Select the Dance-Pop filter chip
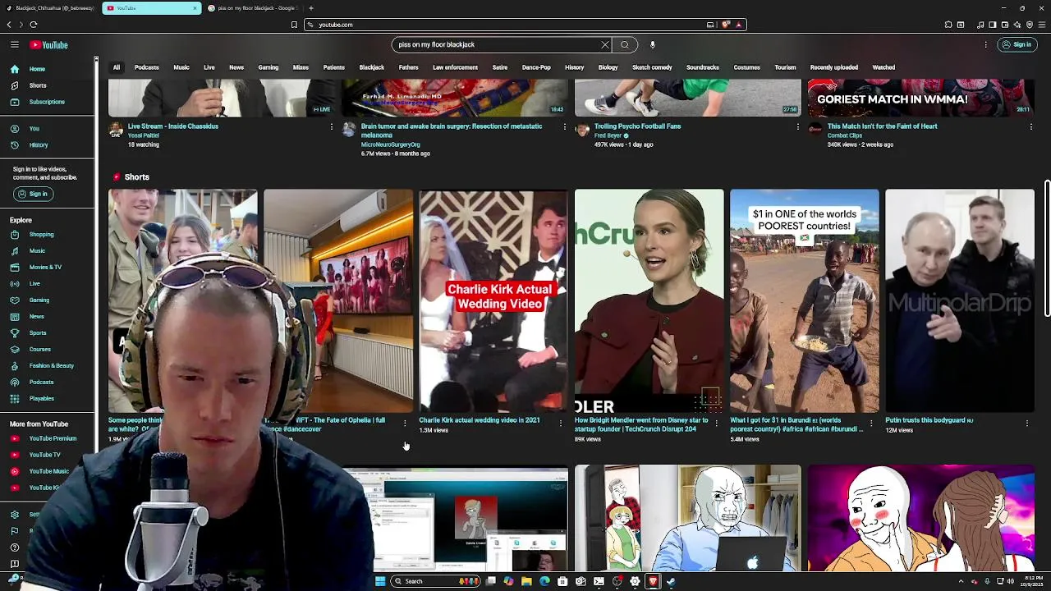1051x591 pixels. tap(536, 67)
